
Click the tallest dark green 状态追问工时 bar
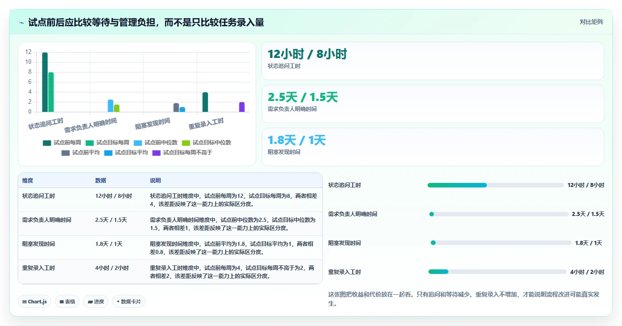point(45,82)
